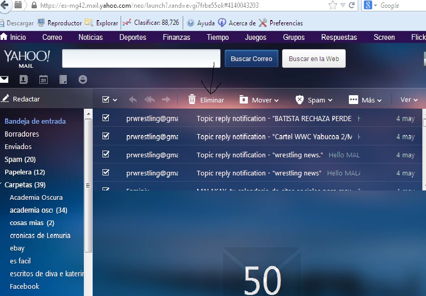Open Finanzas in the top navigation
Image resolution: width=426 pixels, height=296 pixels.
(x=177, y=37)
